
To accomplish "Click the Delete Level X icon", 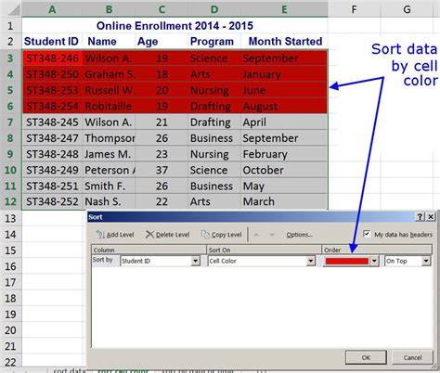I will coord(149,235).
